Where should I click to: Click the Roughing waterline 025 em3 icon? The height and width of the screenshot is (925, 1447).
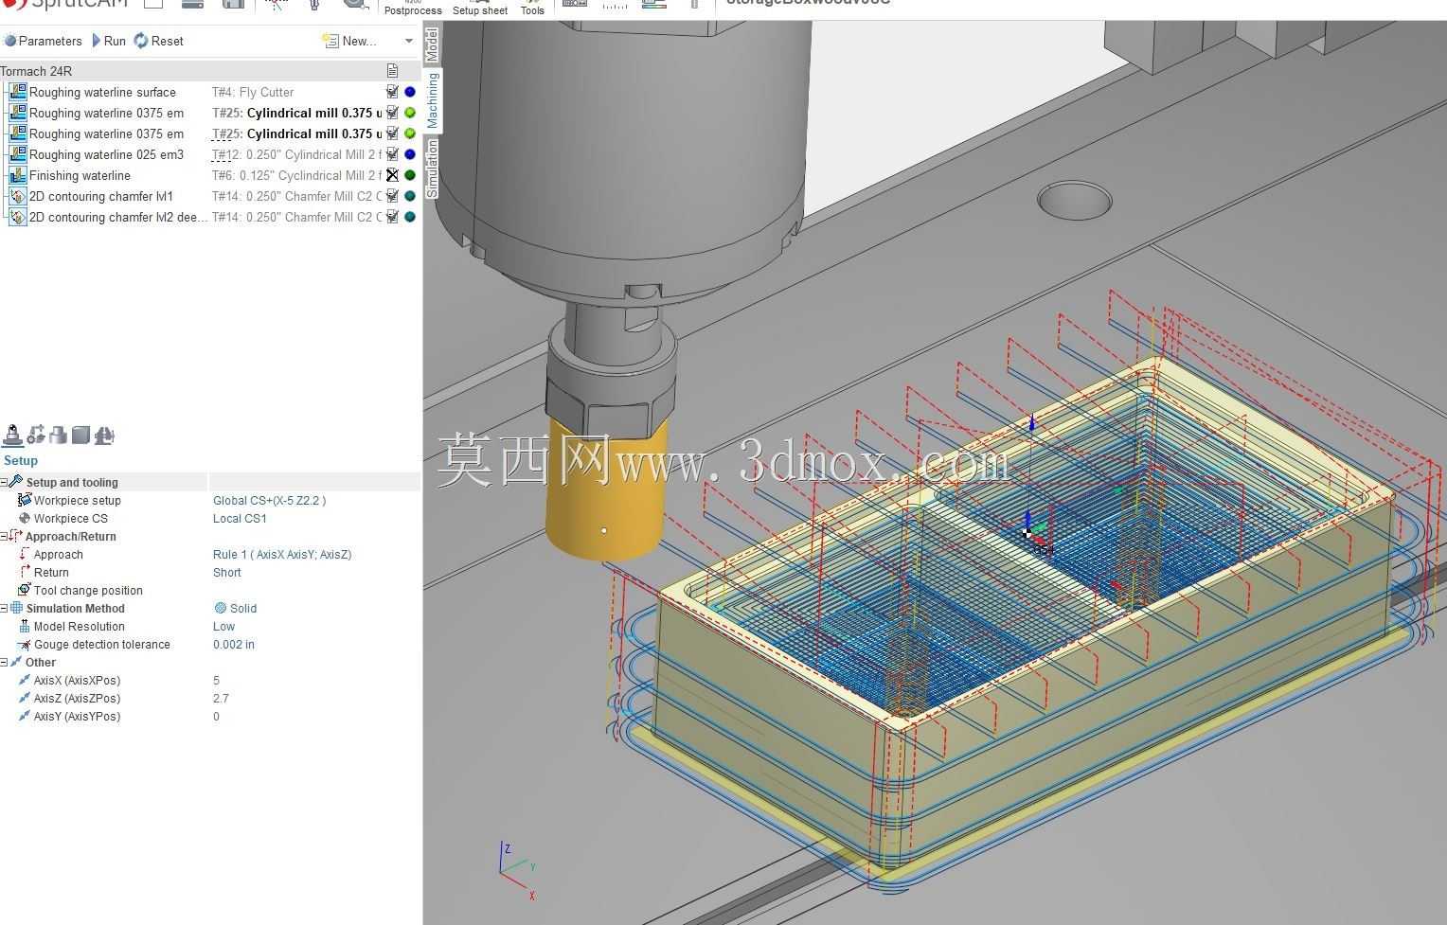tap(17, 154)
